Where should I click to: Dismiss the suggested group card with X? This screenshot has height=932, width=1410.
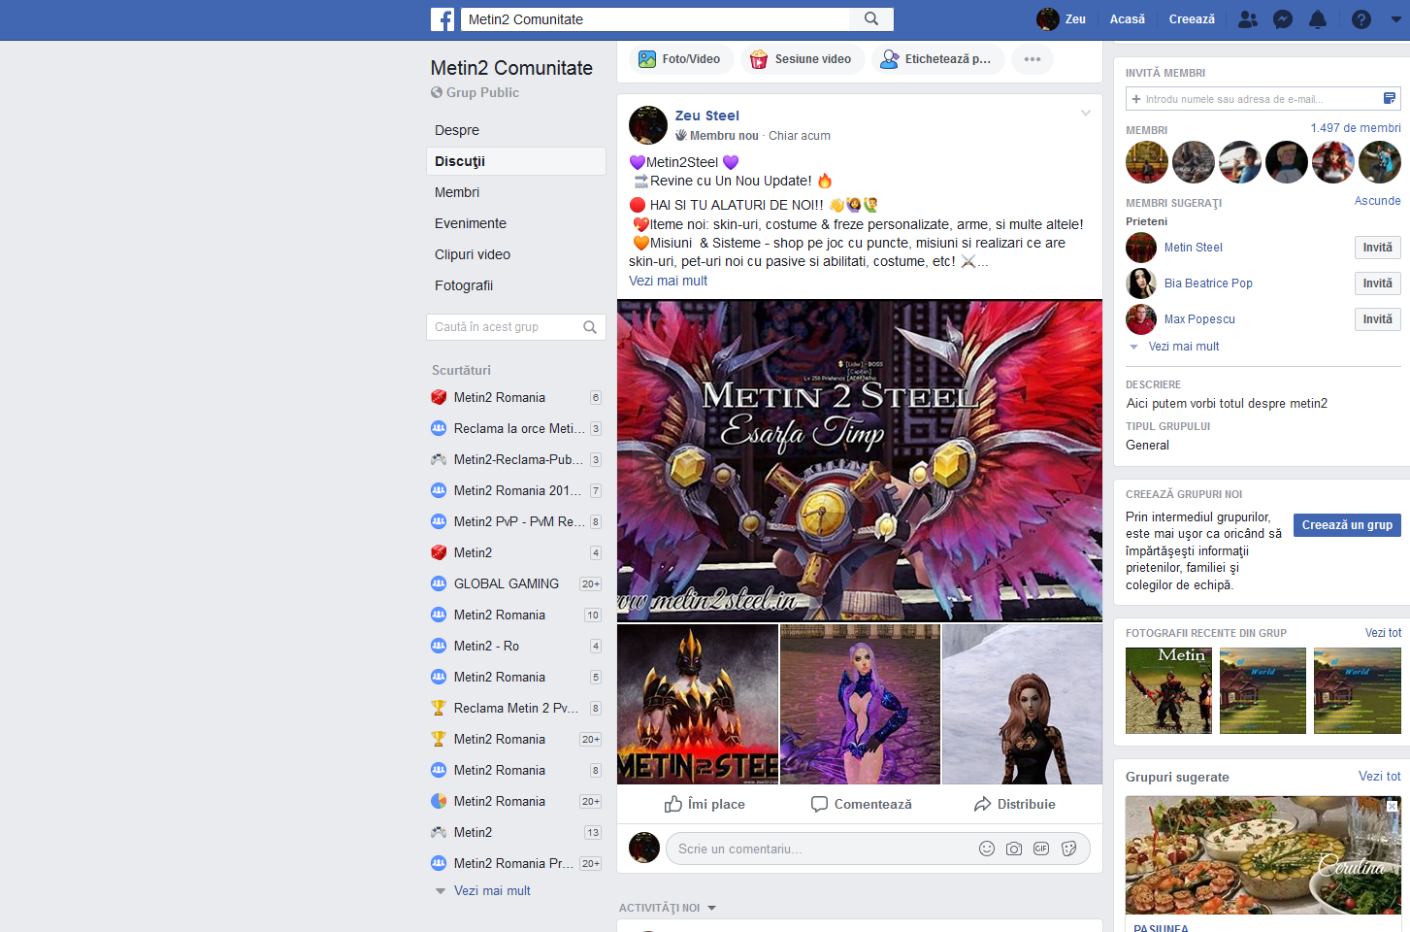(x=1392, y=806)
